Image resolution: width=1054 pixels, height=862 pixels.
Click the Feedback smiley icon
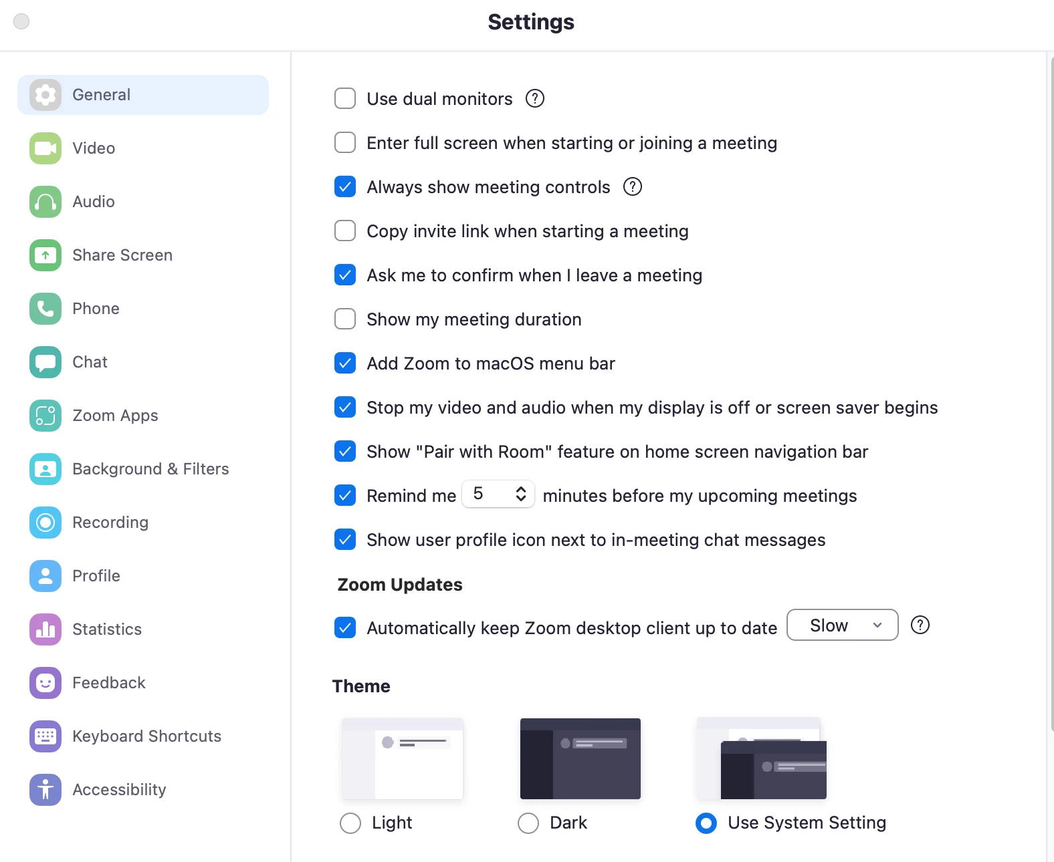tap(45, 683)
